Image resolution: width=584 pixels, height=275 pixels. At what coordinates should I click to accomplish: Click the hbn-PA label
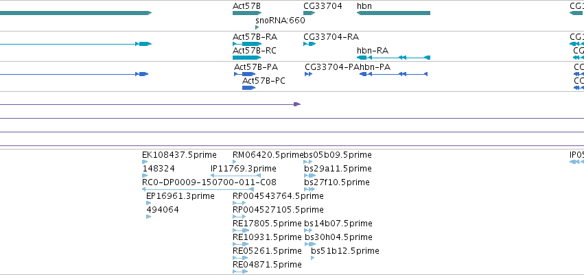click(x=375, y=67)
